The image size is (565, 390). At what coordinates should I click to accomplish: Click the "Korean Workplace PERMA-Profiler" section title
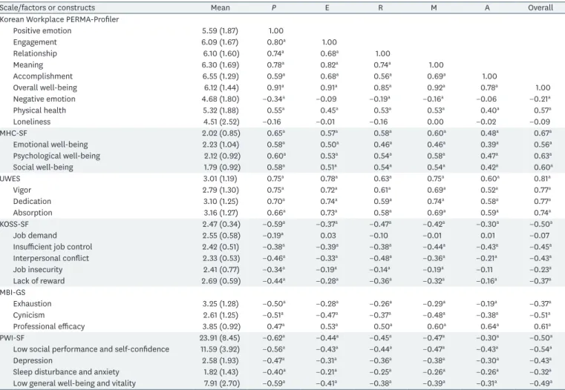tap(59, 19)
